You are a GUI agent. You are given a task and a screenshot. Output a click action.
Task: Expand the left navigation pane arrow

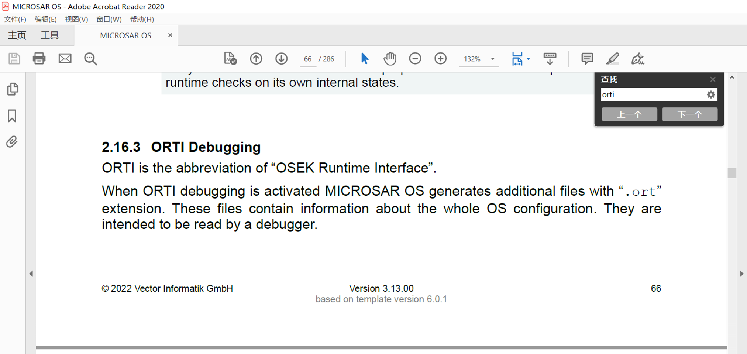pos(31,274)
